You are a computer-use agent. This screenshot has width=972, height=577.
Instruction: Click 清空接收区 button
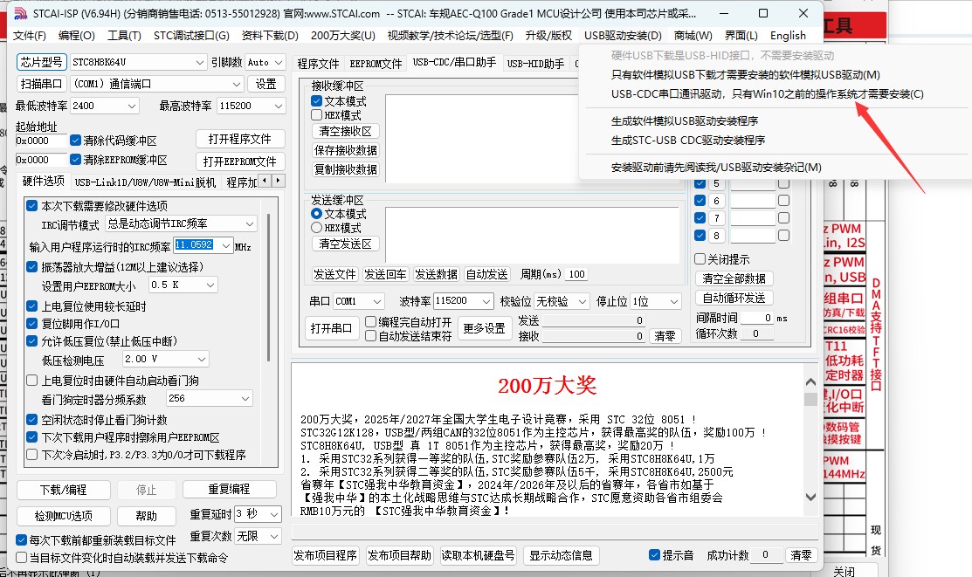click(345, 132)
